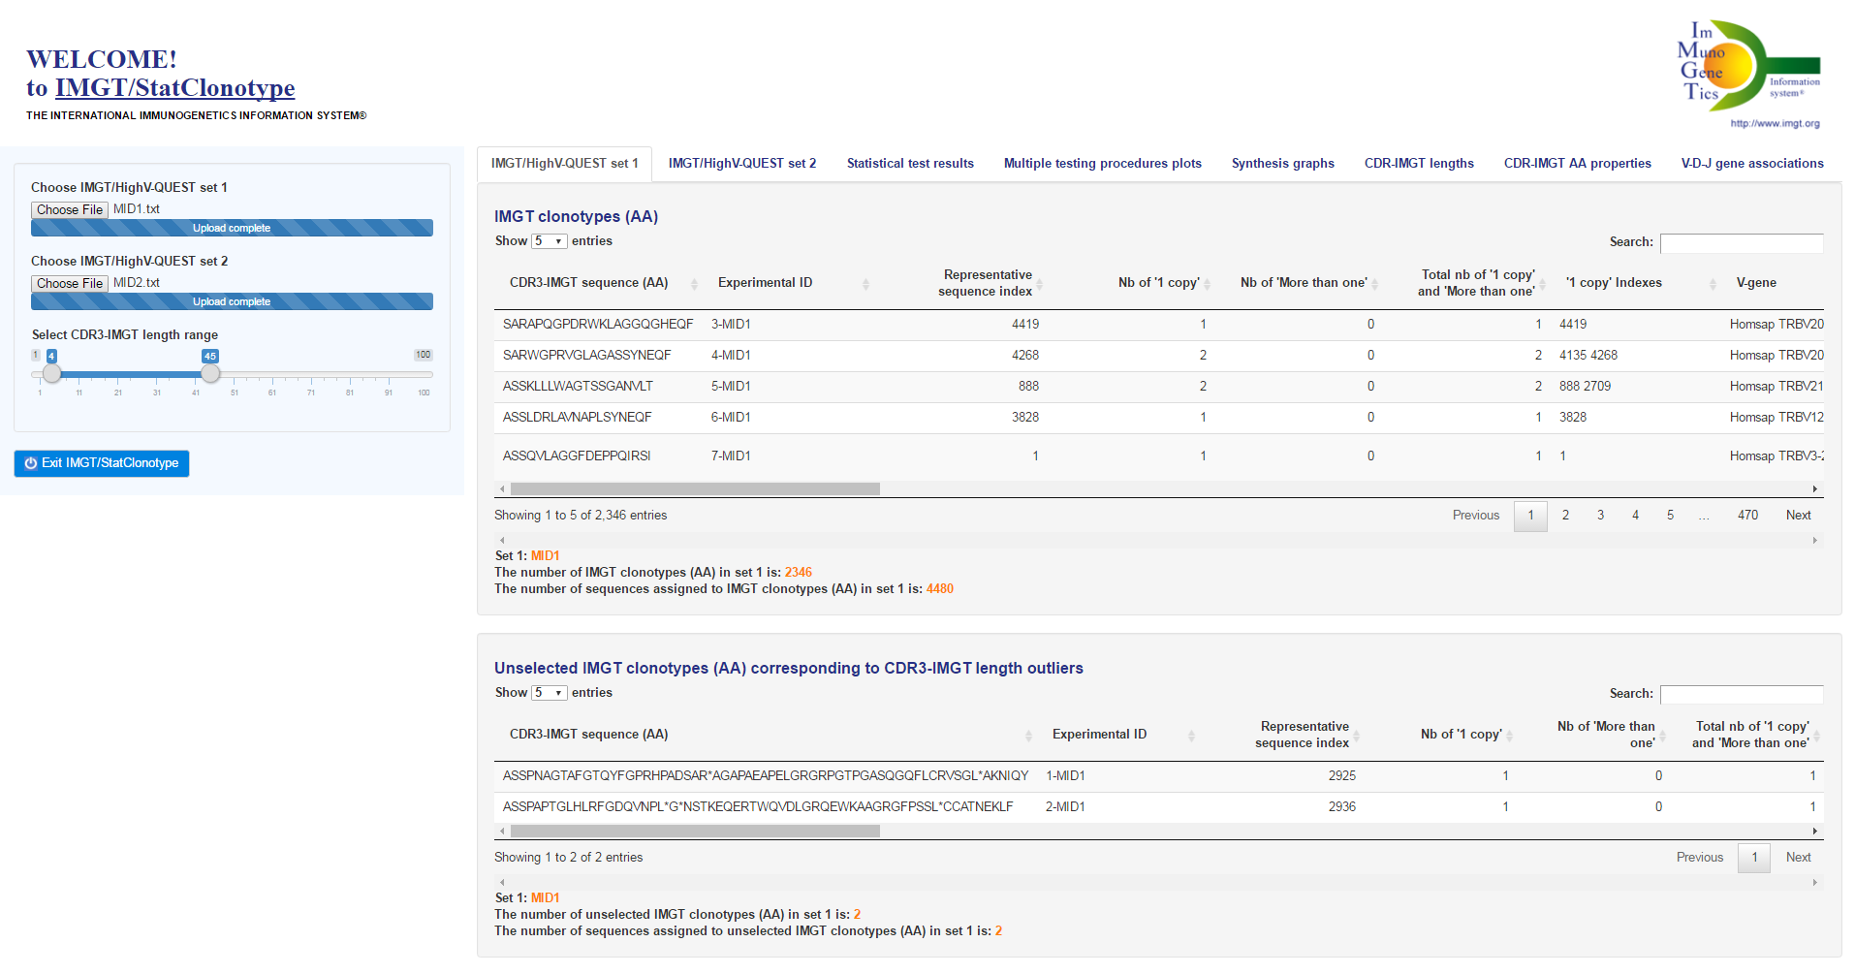Click right arrow of outliers table scrollbar
1855x974 pixels.
(1815, 831)
